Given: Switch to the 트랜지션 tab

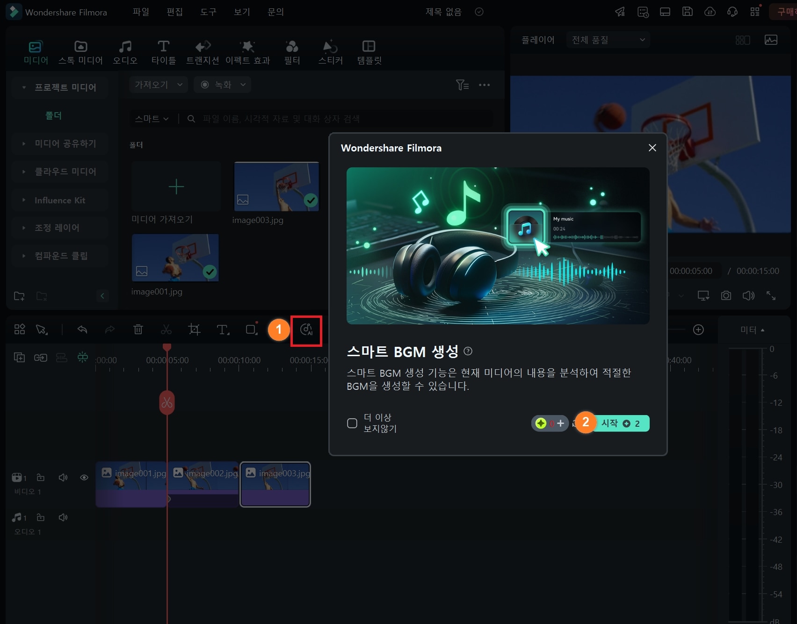Looking at the screenshot, I should pos(203,52).
